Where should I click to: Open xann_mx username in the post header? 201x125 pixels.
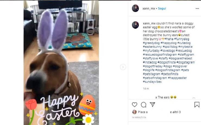pos(149,8)
